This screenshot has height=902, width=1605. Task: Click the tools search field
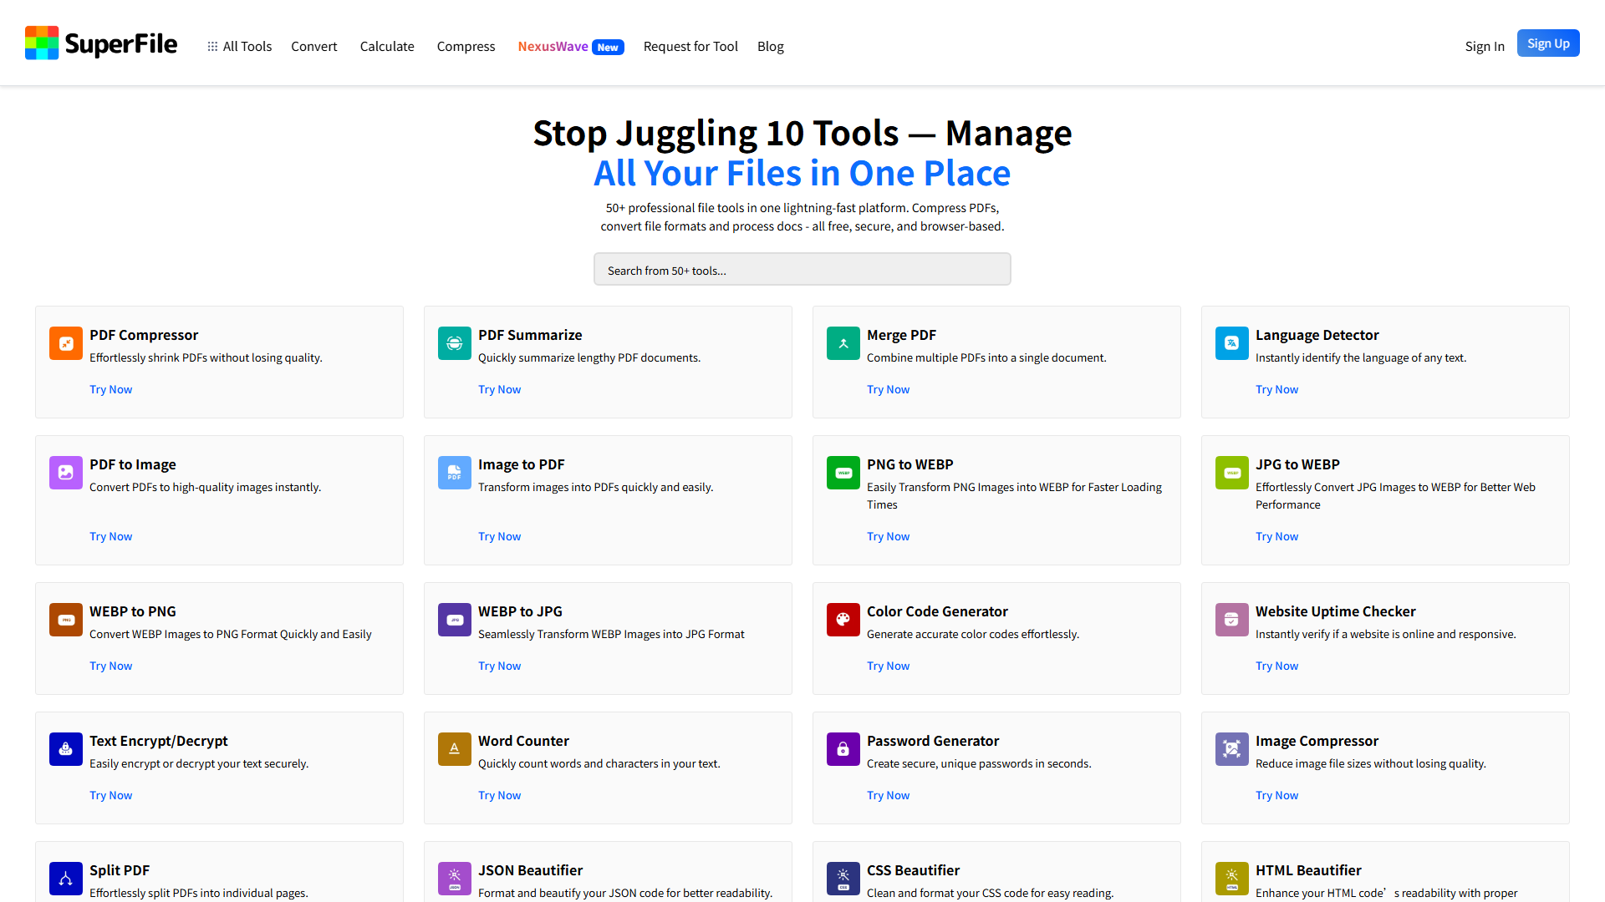pos(802,269)
